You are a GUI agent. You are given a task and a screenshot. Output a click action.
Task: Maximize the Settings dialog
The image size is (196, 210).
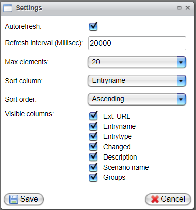pos(179,8)
